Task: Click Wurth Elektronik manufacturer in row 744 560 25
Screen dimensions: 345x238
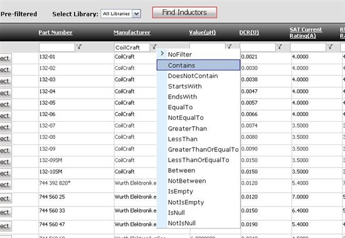Action: [135, 197]
